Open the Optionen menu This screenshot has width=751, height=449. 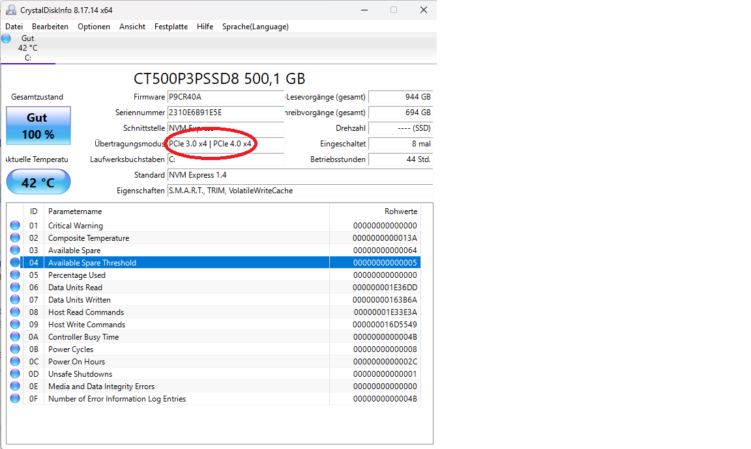[x=94, y=27]
